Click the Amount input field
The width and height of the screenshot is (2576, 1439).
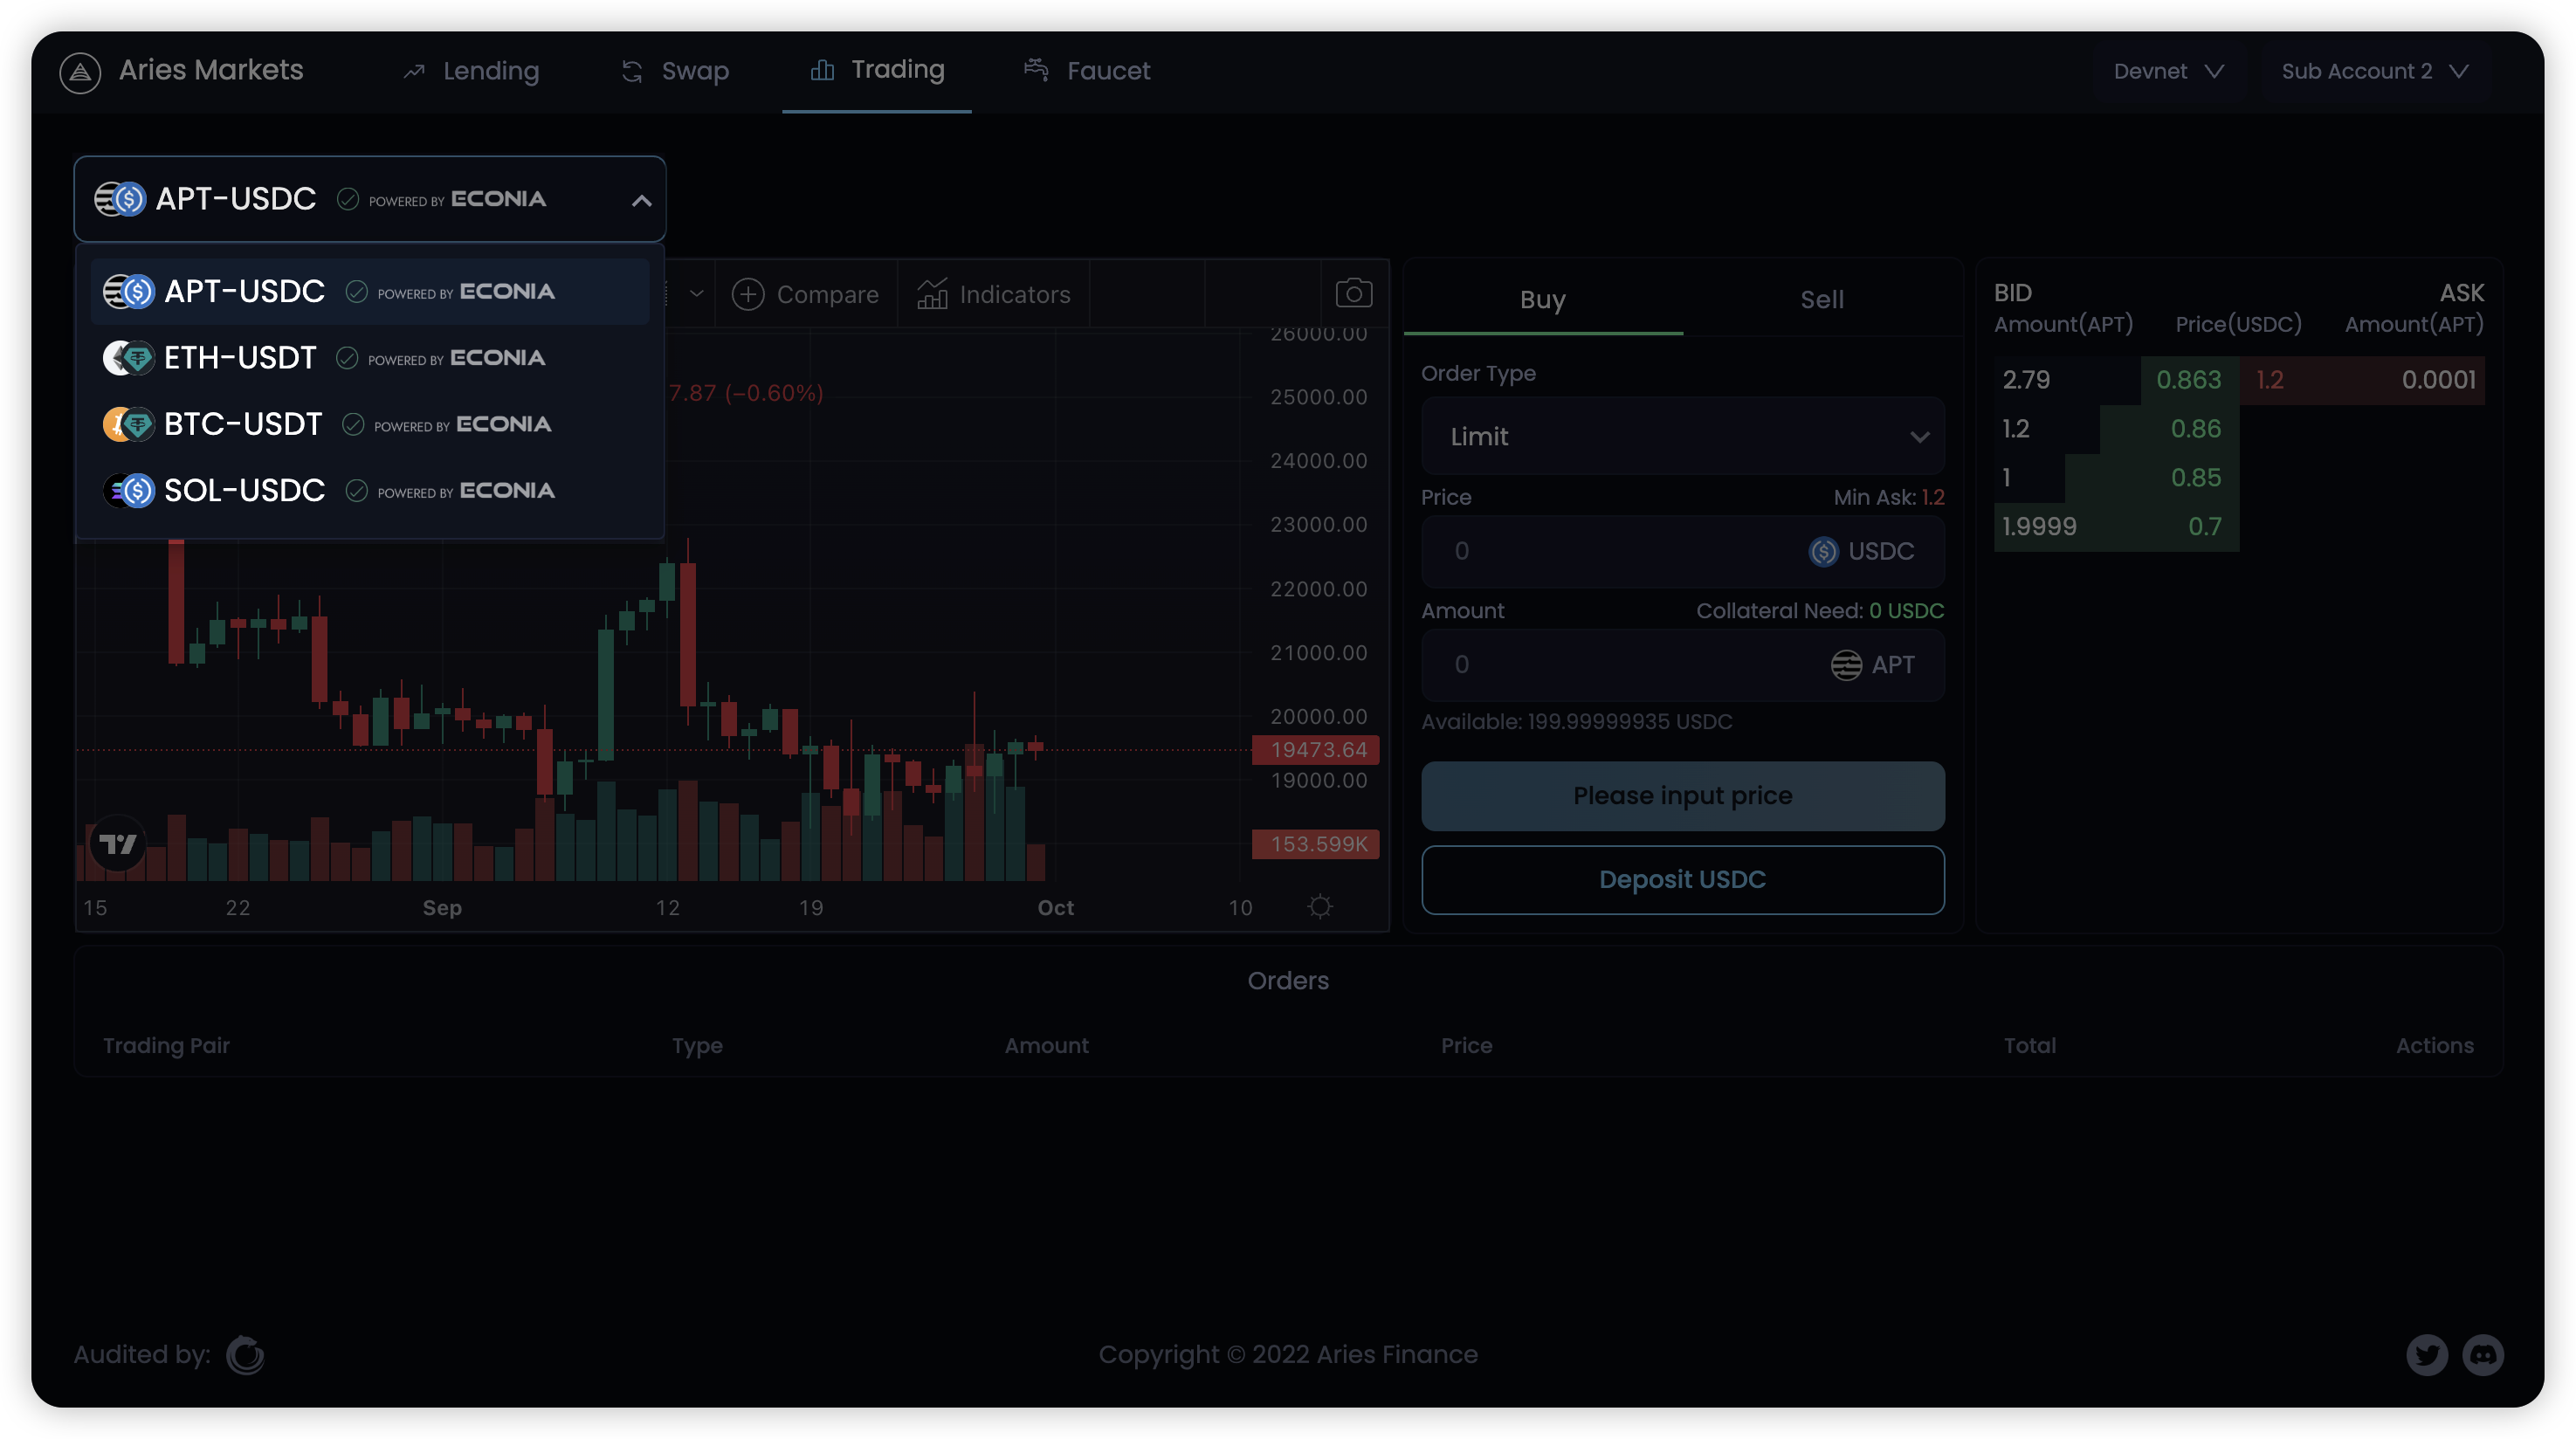1683,665
